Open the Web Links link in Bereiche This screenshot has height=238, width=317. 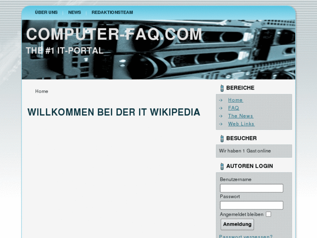(241, 124)
